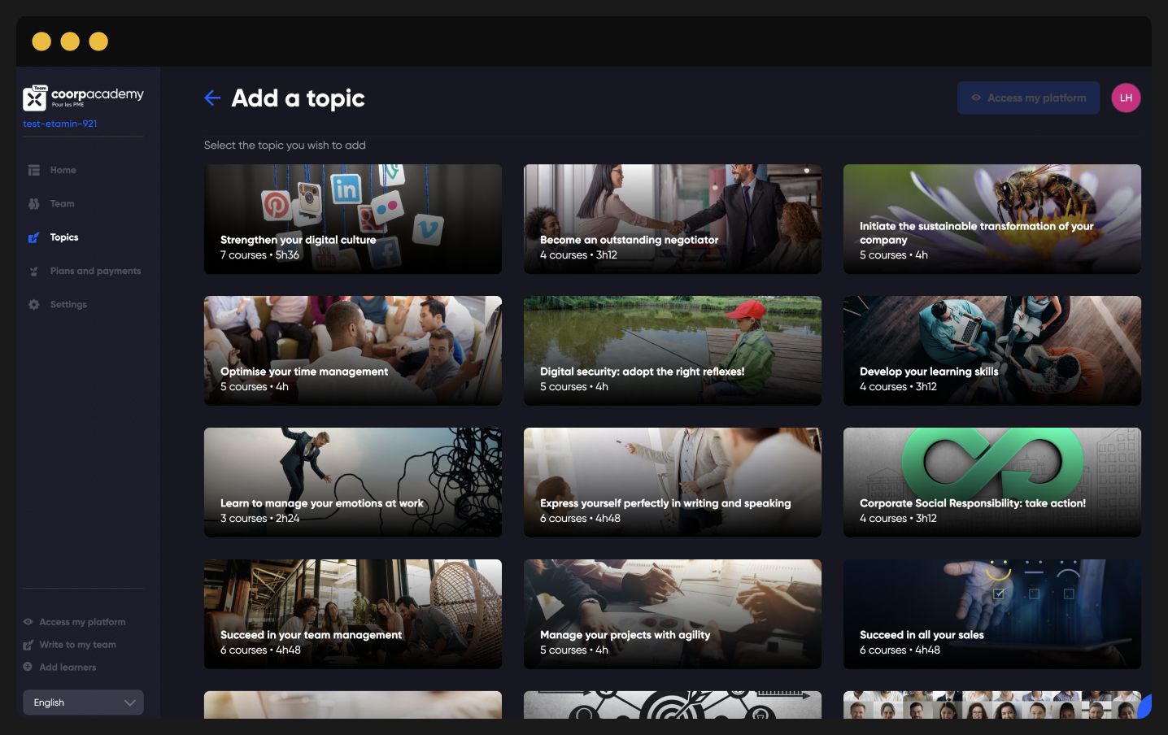Select Express yourself perfectly in writing card
1168x735 pixels.
point(672,482)
